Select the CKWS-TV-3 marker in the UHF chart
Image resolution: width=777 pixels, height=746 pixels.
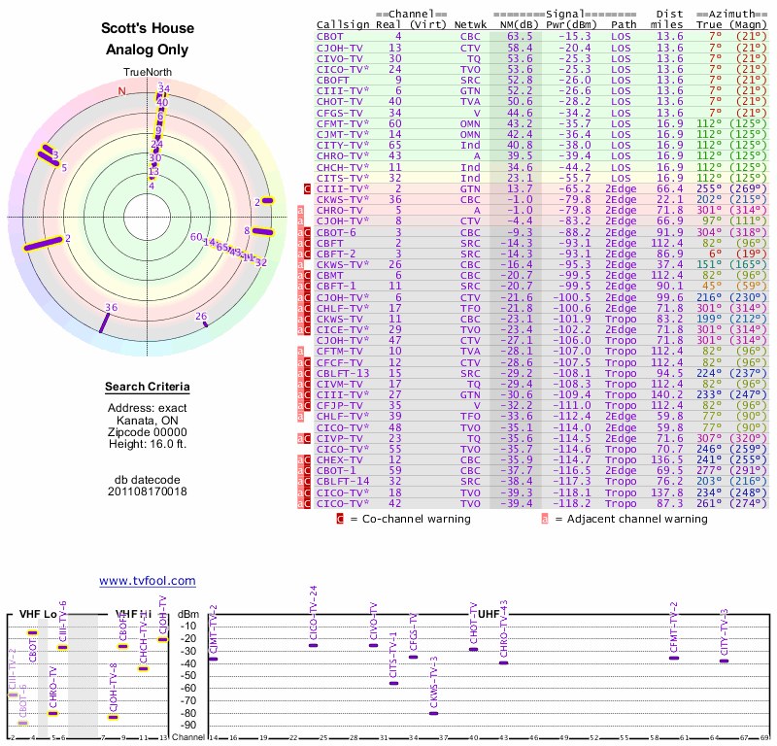pos(433,713)
